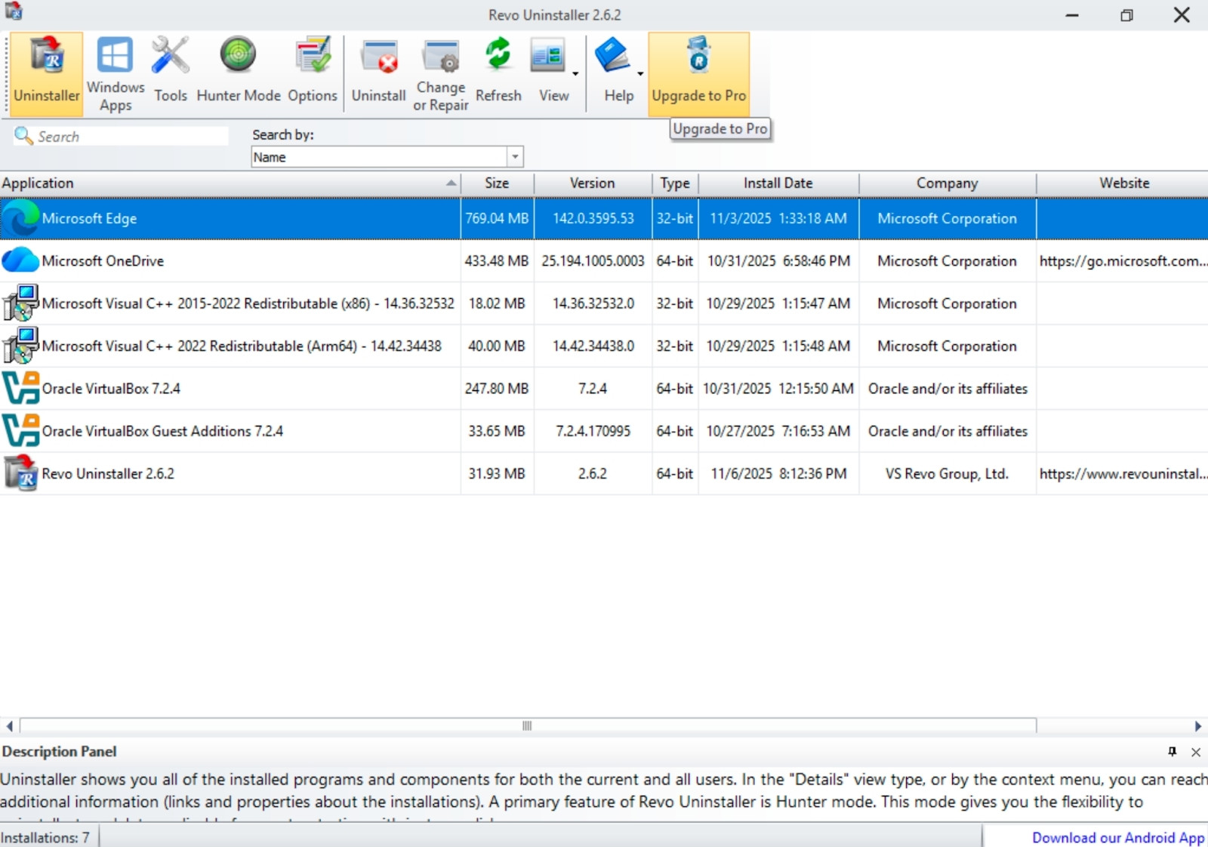Expand the View dropdown arrow
Viewport: 1208px width, 847px height.
[575, 74]
